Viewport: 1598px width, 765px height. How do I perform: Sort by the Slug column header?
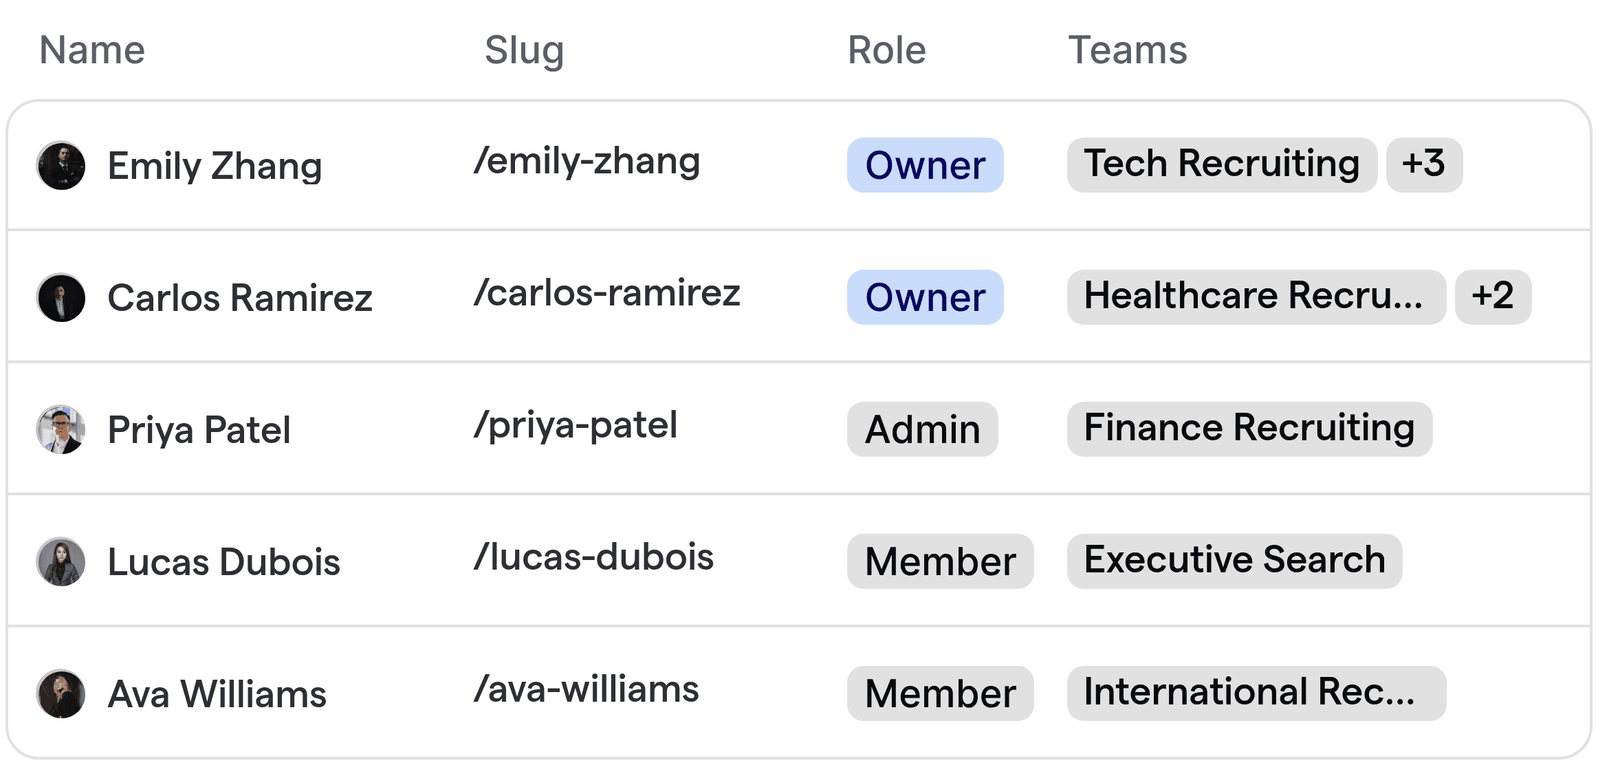[x=524, y=50]
